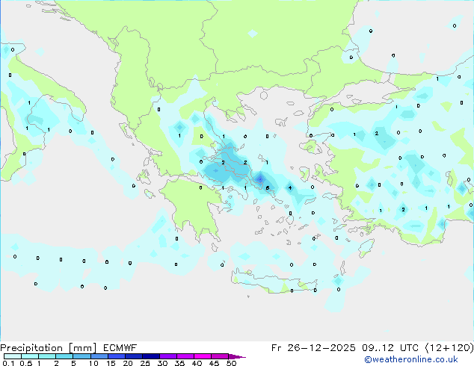Select the 5–10 mm legend color swatch
The height and width of the screenshot is (366, 474).
point(81,356)
